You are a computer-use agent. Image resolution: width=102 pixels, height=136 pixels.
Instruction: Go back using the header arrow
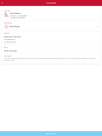coord(2,3)
